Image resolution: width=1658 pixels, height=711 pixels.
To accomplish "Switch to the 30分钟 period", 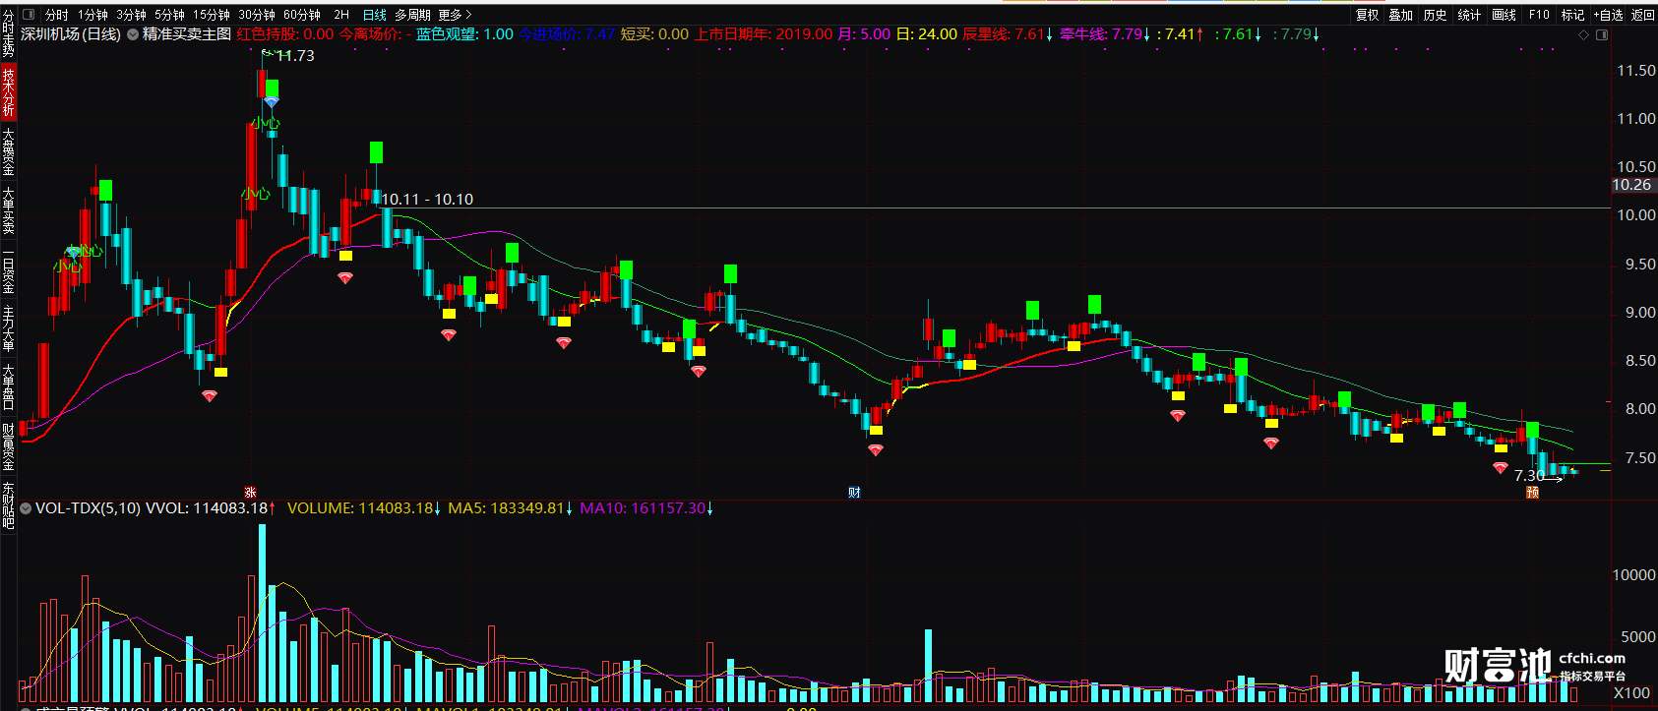I will [256, 15].
